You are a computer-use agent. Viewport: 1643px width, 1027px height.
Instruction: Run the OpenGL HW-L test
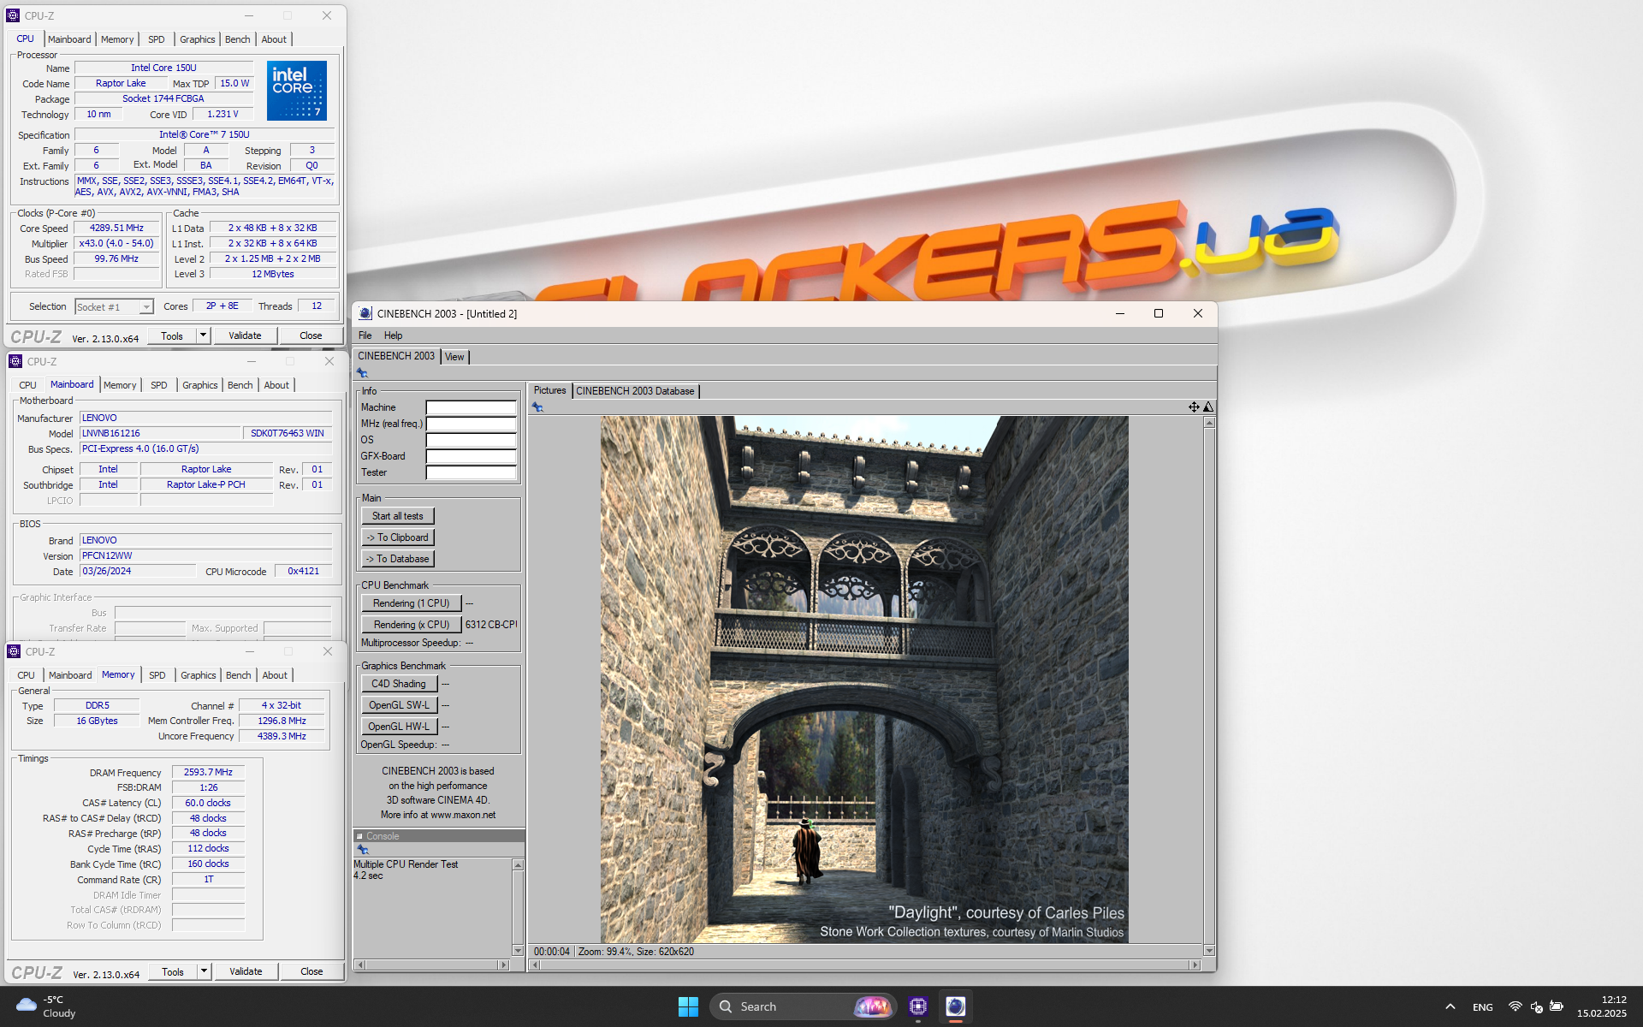[x=399, y=727]
